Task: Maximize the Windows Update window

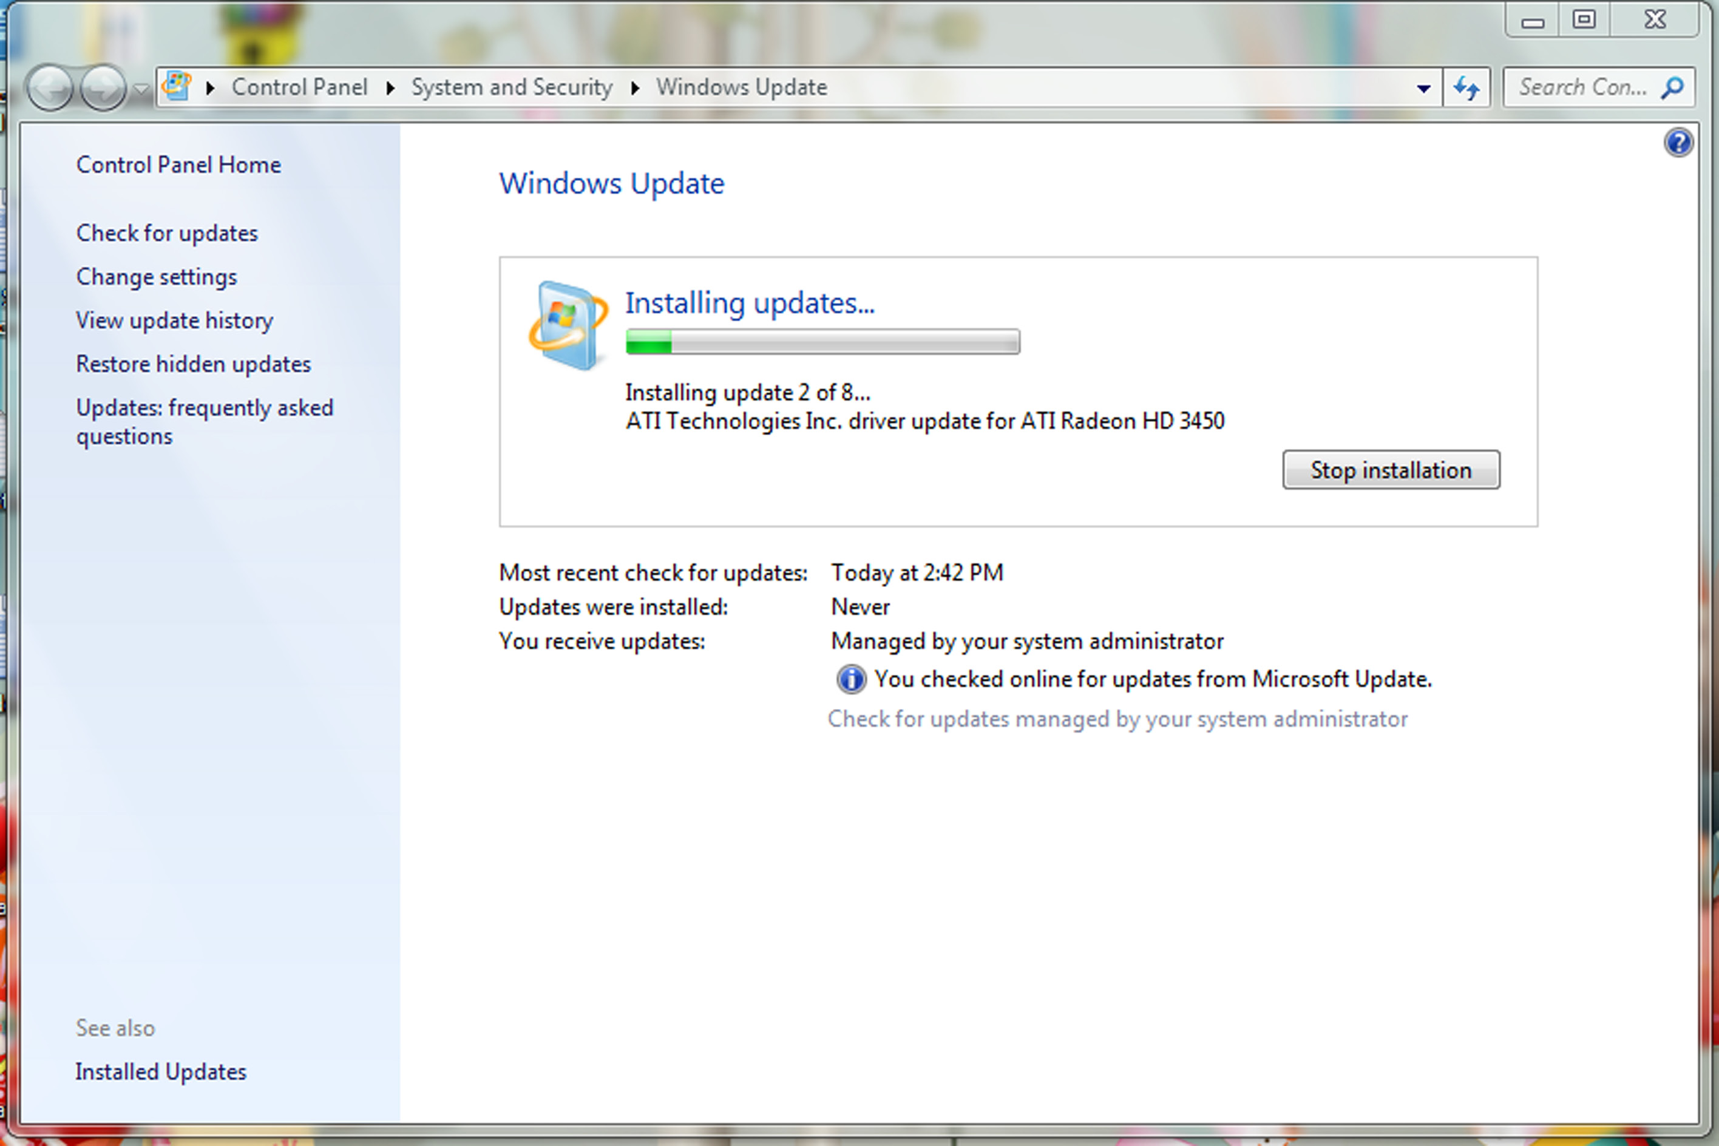Action: click(x=1584, y=20)
